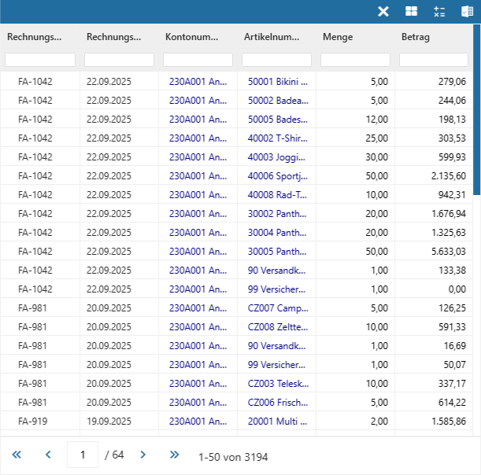Image resolution: width=481 pixels, height=475 pixels.
Task: Jump to the first page
Action: tap(17, 455)
